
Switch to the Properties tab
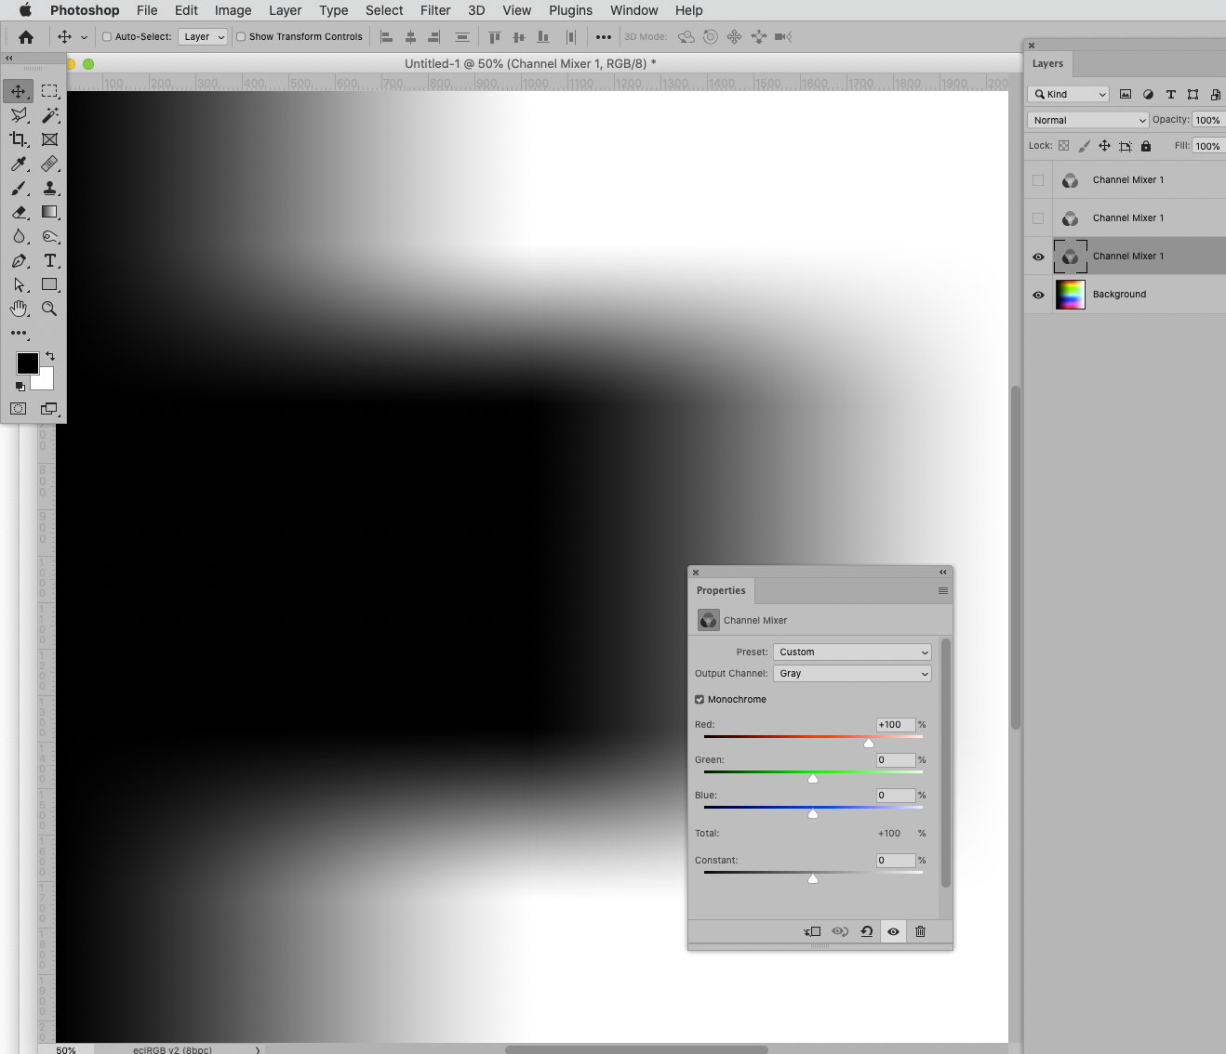721,590
